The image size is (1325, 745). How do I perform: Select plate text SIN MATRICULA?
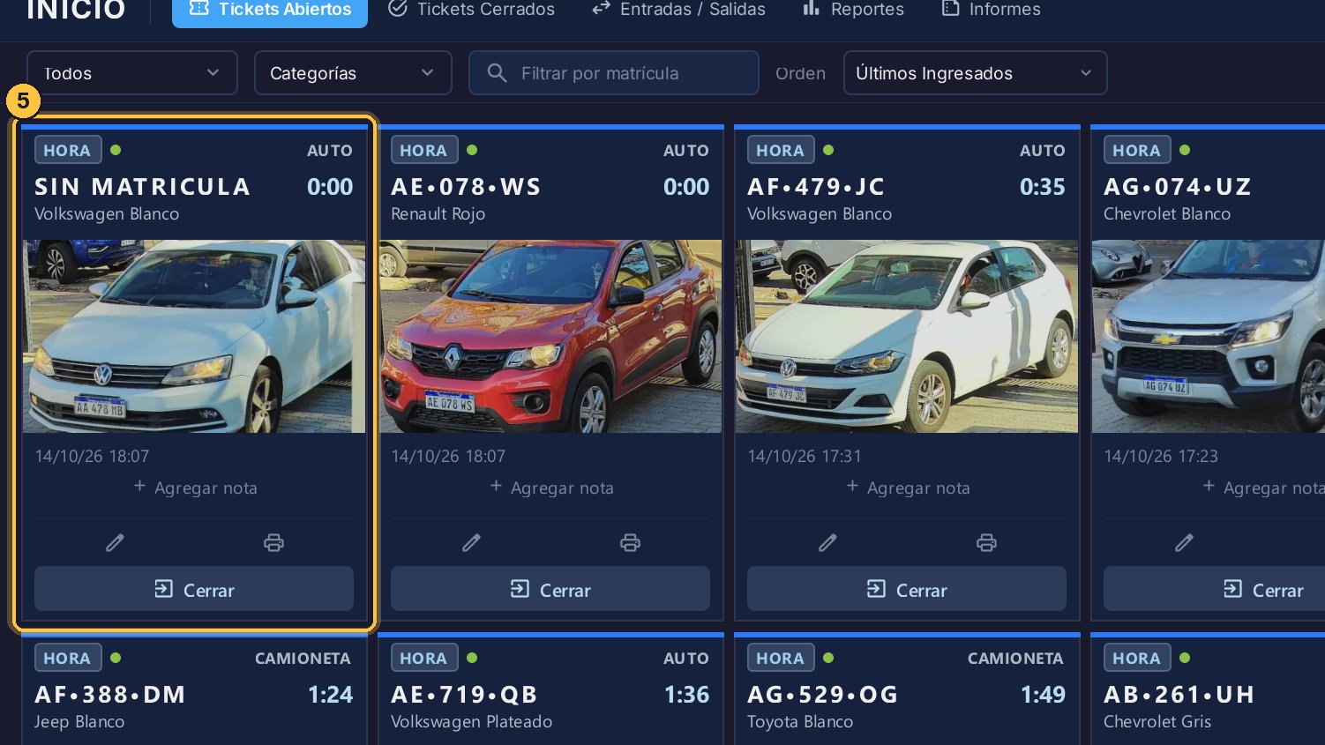pos(142,187)
